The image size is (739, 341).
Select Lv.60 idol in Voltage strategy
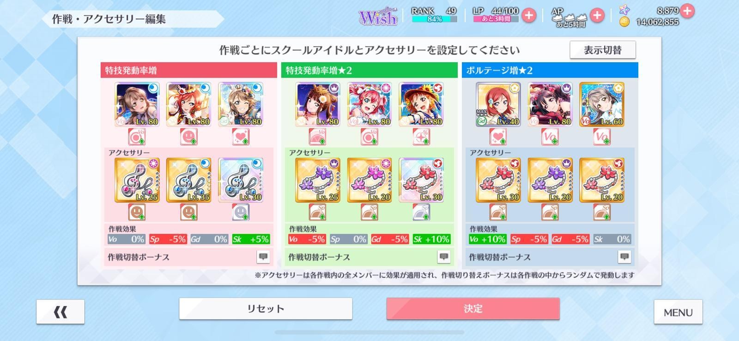point(602,104)
